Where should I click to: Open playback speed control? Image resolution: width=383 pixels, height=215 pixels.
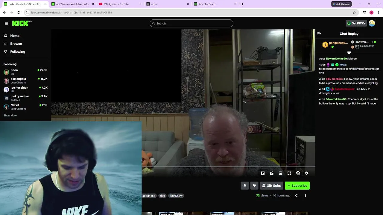point(298,173)
